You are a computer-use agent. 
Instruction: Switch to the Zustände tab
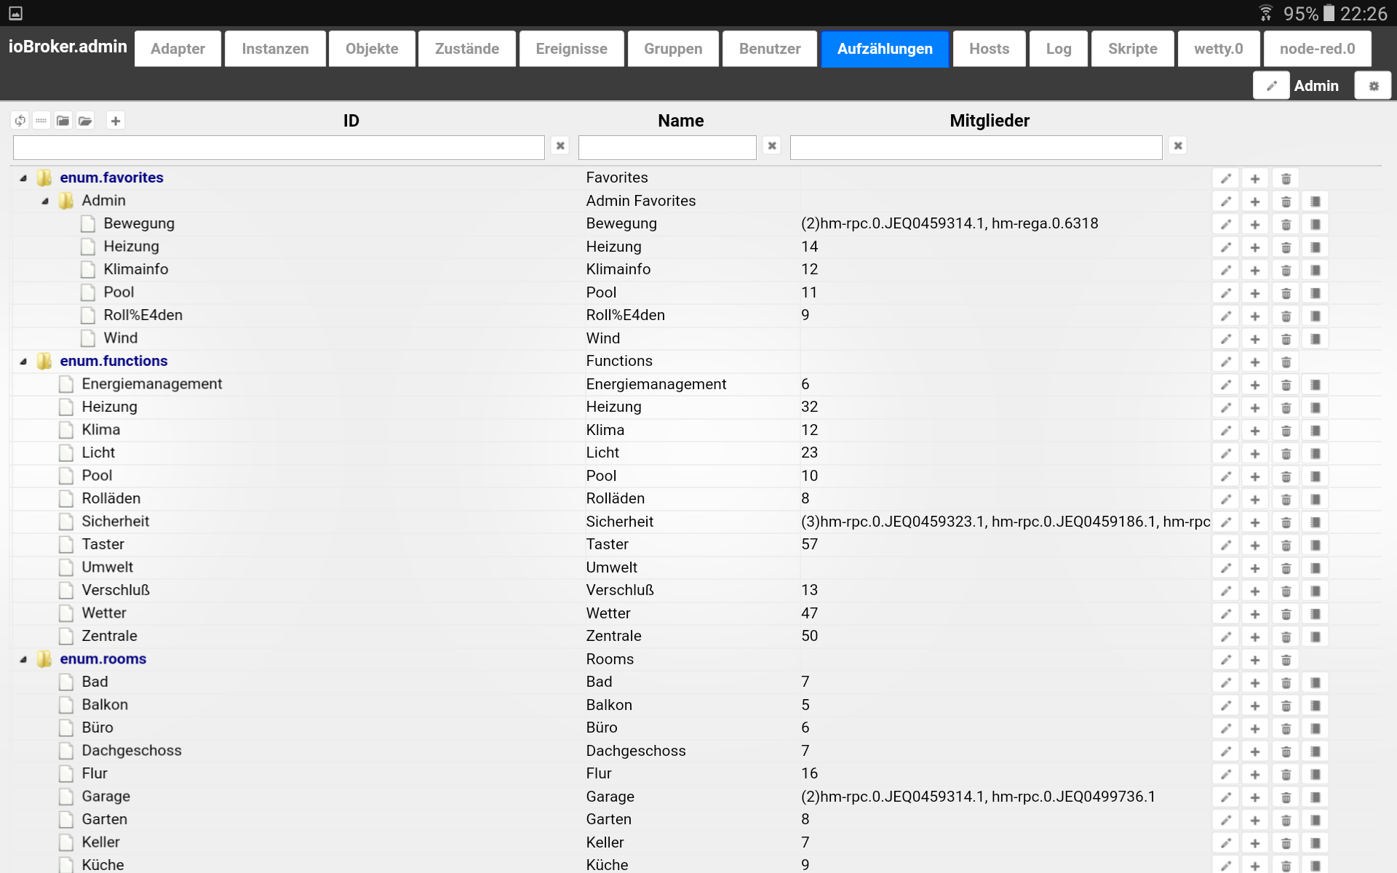467,49
